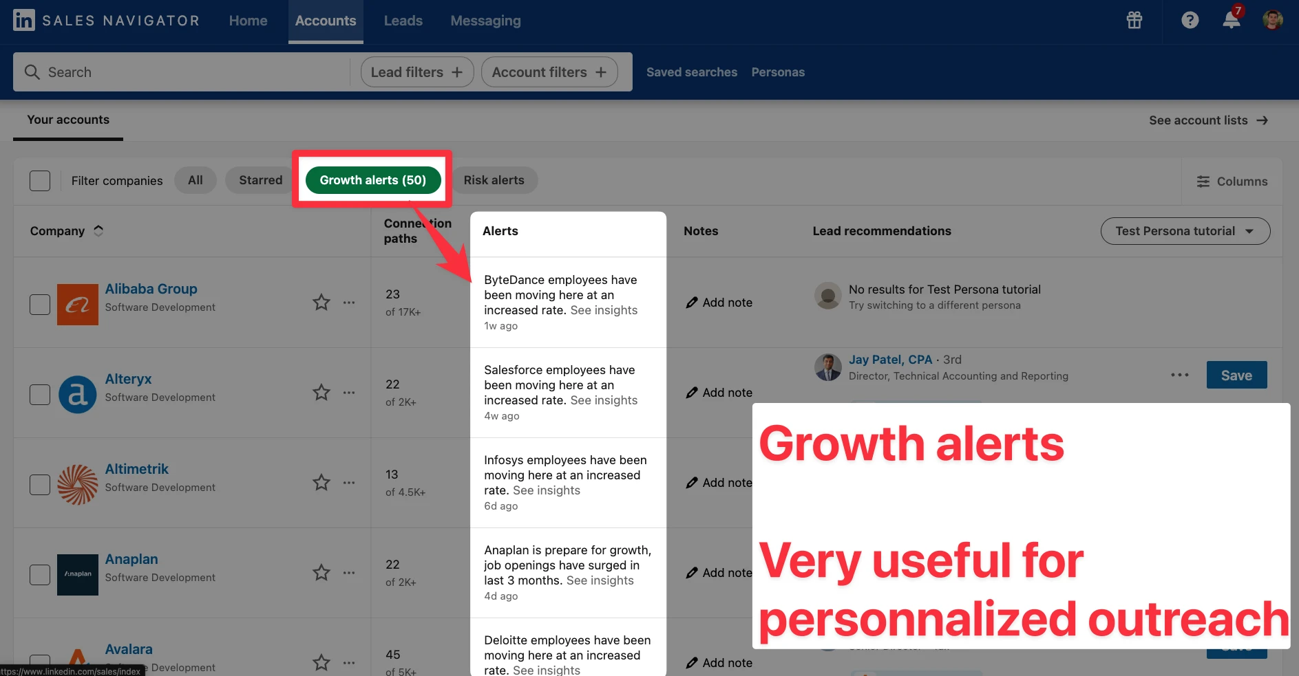Follow the See account lists arrow
Viewport: 1299px width, 676px height.
1263,120
